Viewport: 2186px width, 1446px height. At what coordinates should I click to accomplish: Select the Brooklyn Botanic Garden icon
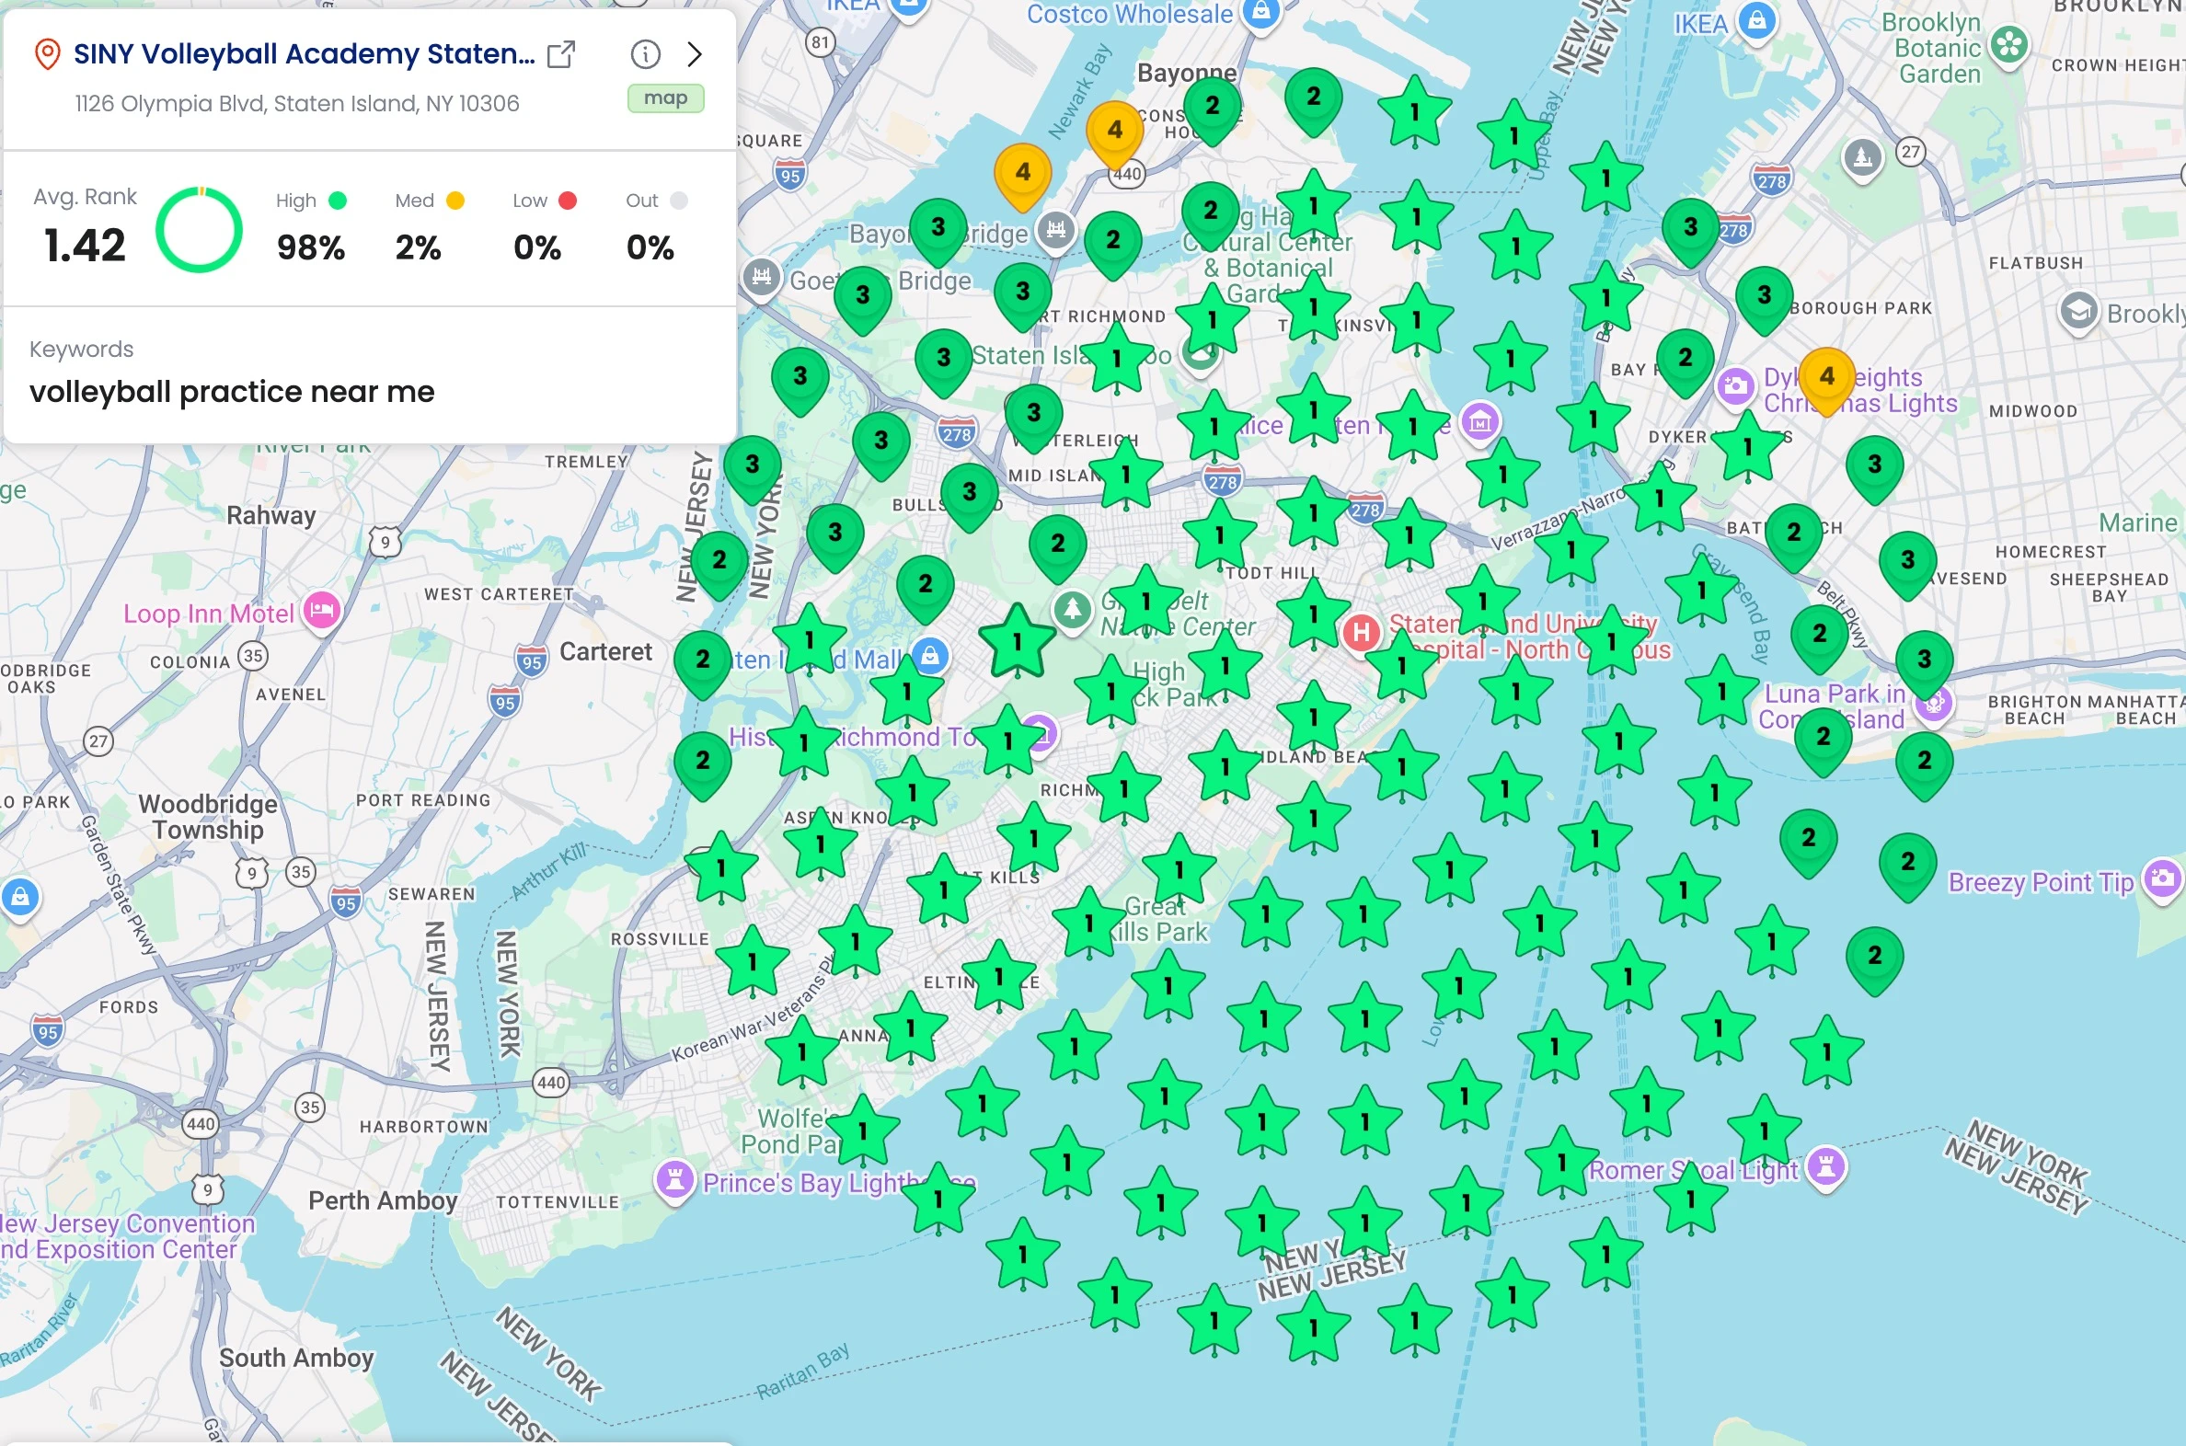pyautogui.click(x=2009, y=44)
